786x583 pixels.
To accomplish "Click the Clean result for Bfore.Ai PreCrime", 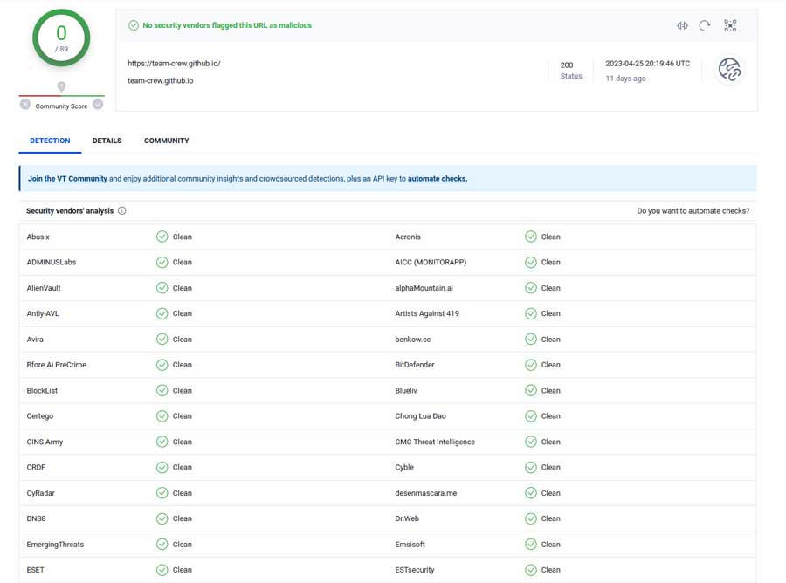I will (x=183, y=365).
